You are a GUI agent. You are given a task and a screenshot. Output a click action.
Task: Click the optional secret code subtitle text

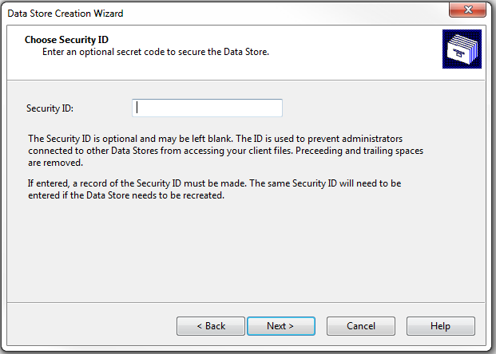(156, 52)
